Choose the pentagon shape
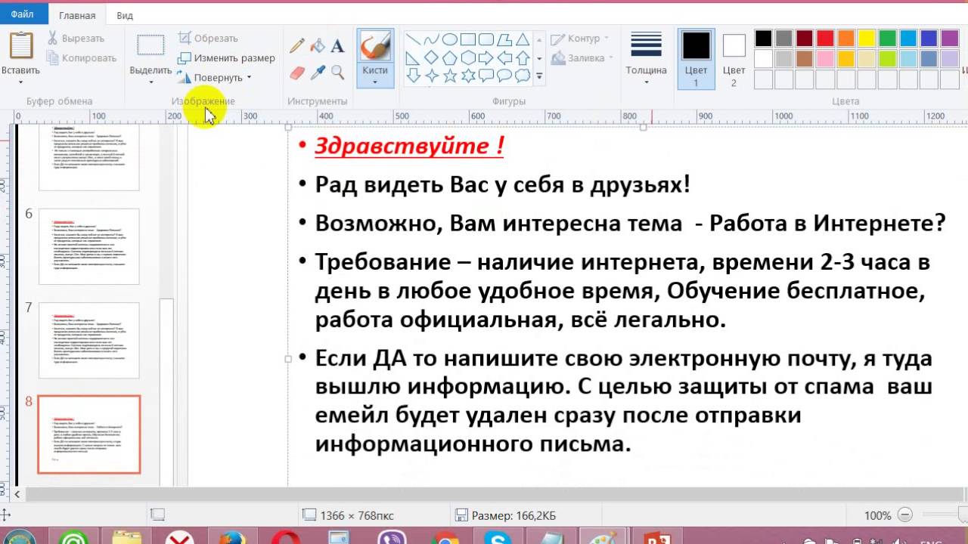Image resolution: width=968 pixels, height=544 pixels. tap(449, 58)
